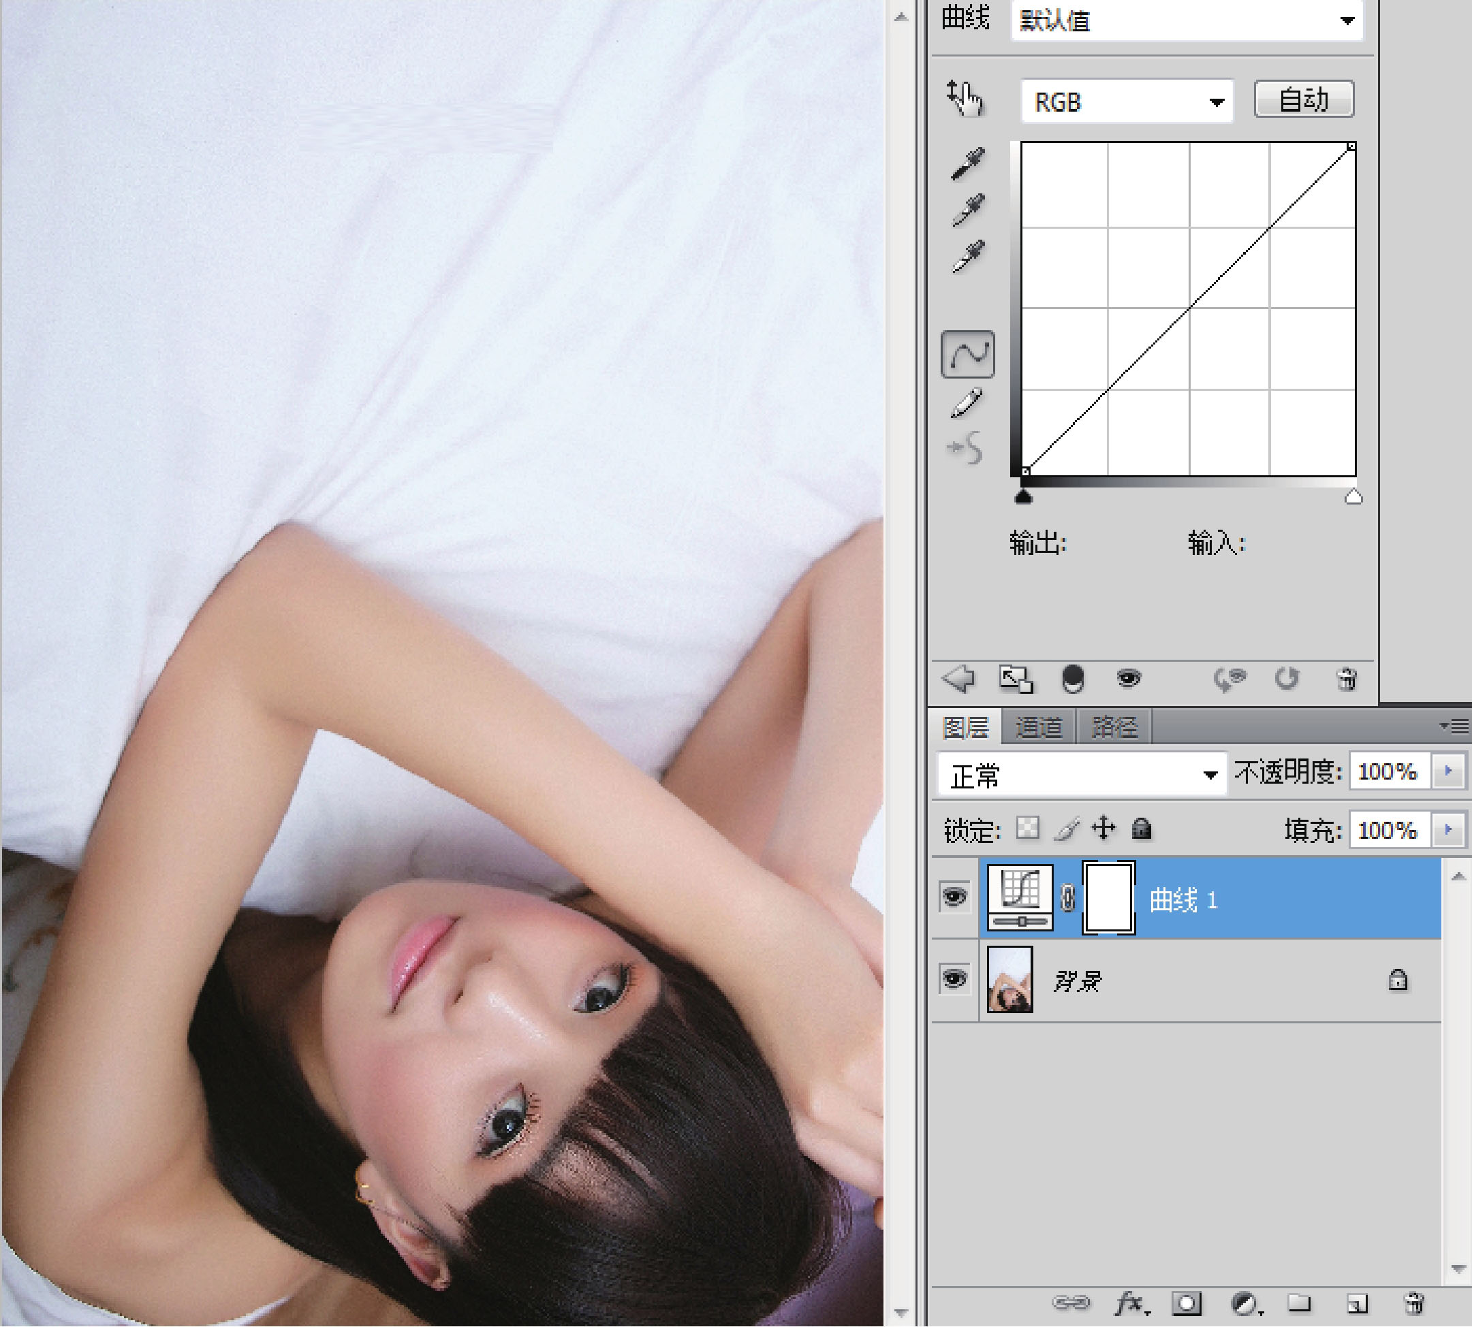The height and width of the screenshot is (1327, 1472).
Task: Pick the white point eyedropper
Action: [x=968, y=256]
